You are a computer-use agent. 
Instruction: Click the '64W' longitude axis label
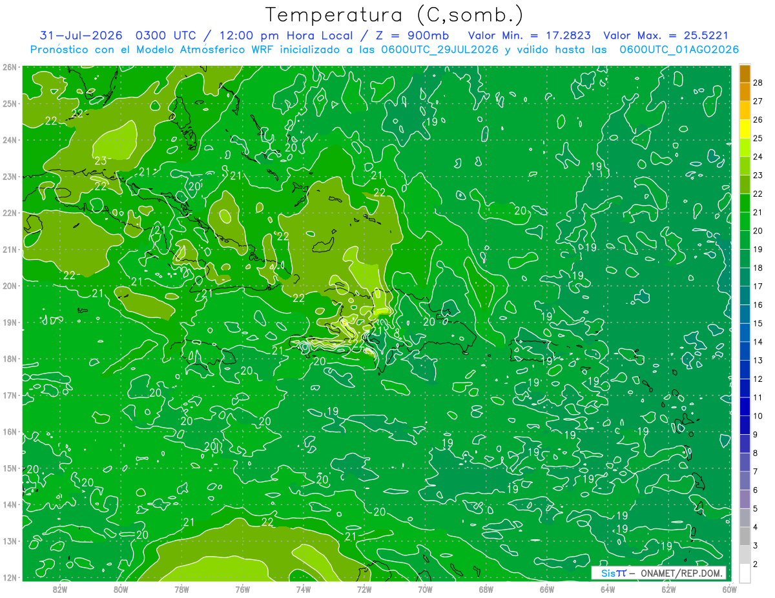click(608, 588)
